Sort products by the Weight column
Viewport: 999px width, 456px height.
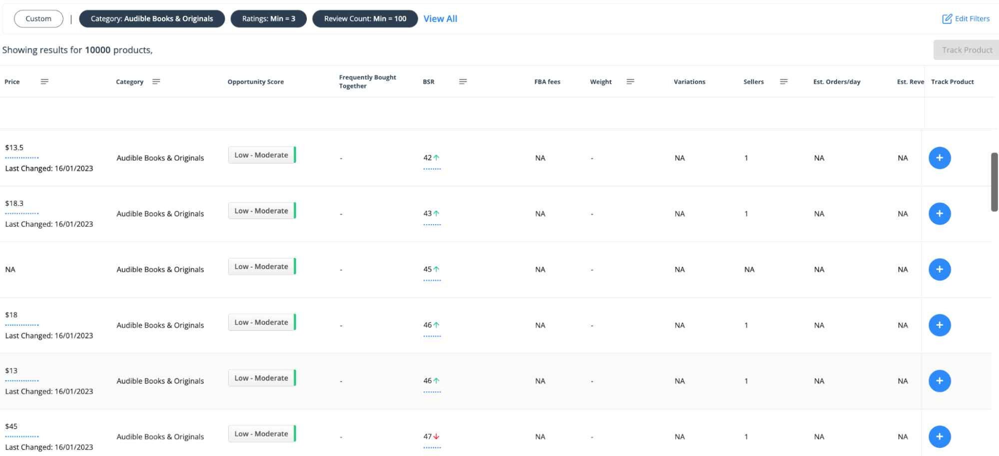point(631,81)
